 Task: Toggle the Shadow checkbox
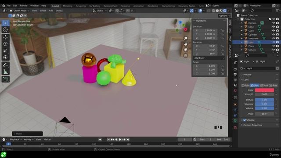tap(245, 120)
